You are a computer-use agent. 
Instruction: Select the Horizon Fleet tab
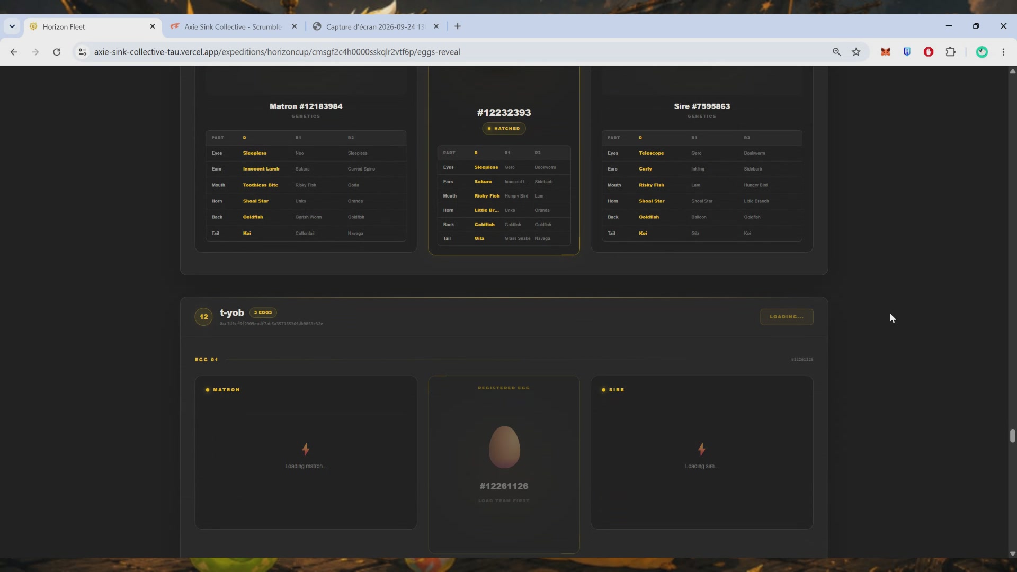coord(93,26)
